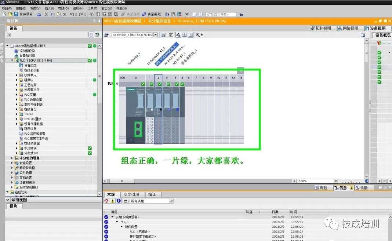This screenshot has width=392, height=241.
Task: Go offline with 转至离线 button
Action: (151, 14)
